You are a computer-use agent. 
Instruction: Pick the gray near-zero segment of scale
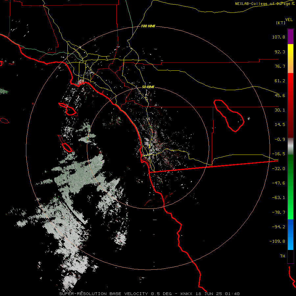point(290,146)
